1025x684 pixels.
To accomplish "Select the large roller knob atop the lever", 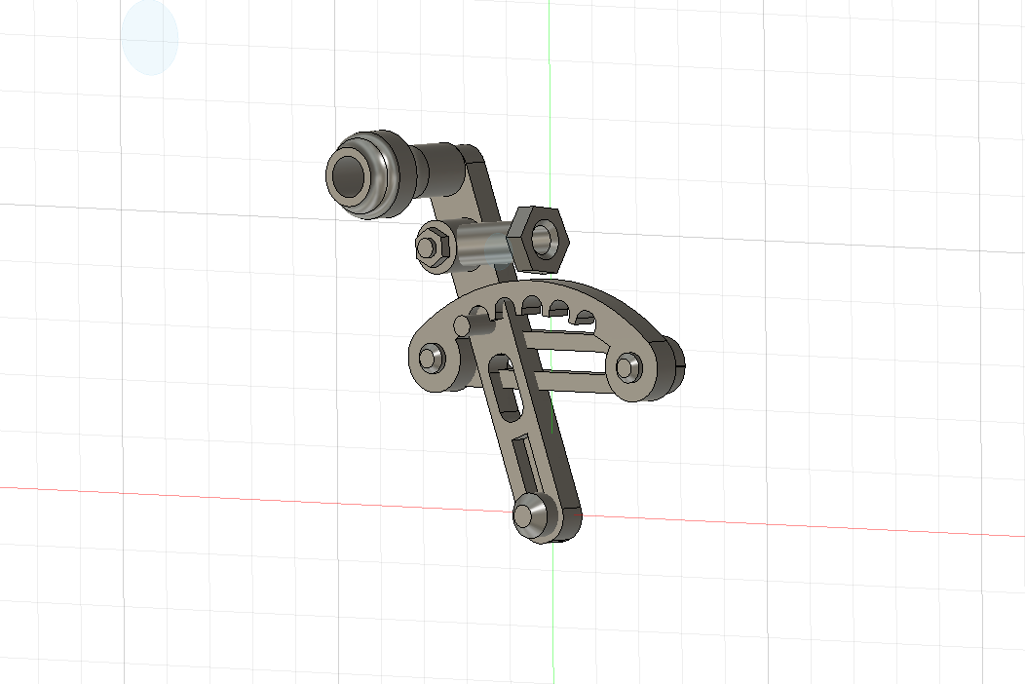I will [361, 176].
